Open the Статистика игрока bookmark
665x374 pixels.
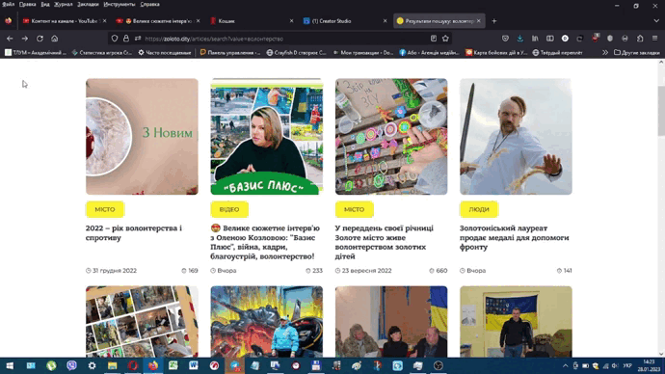pyautogui.click(x=102, y=53)
